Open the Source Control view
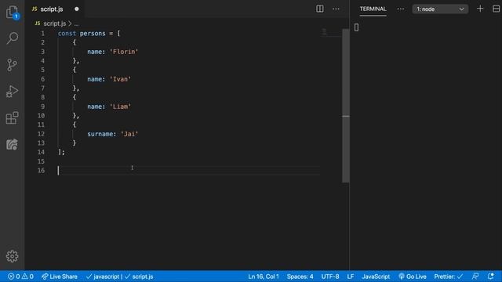Screen dimensions: 502x282 tap(13, 65)
